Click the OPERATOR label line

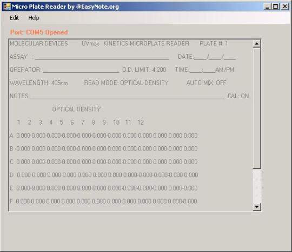tap(64, 70)
